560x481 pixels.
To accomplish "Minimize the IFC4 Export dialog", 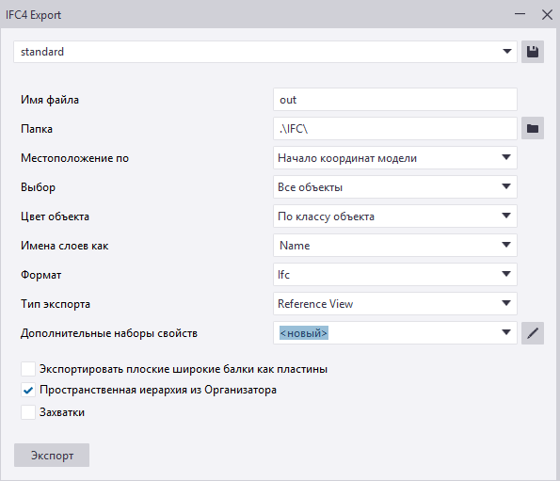I will coord(520,14).
